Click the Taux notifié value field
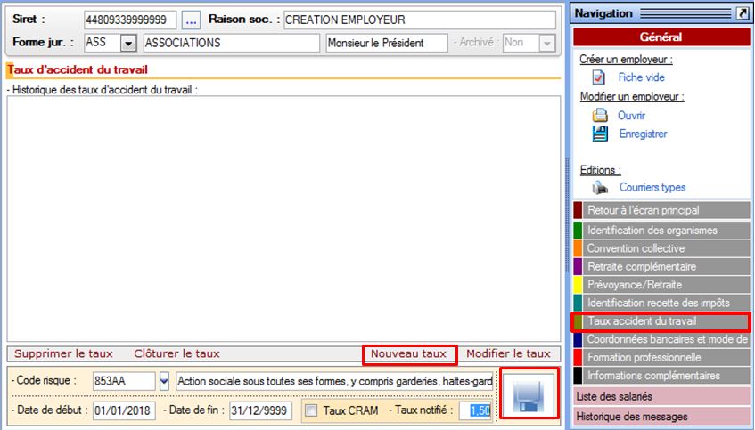Viewport: 755px width, 430px height. point(475,410)
